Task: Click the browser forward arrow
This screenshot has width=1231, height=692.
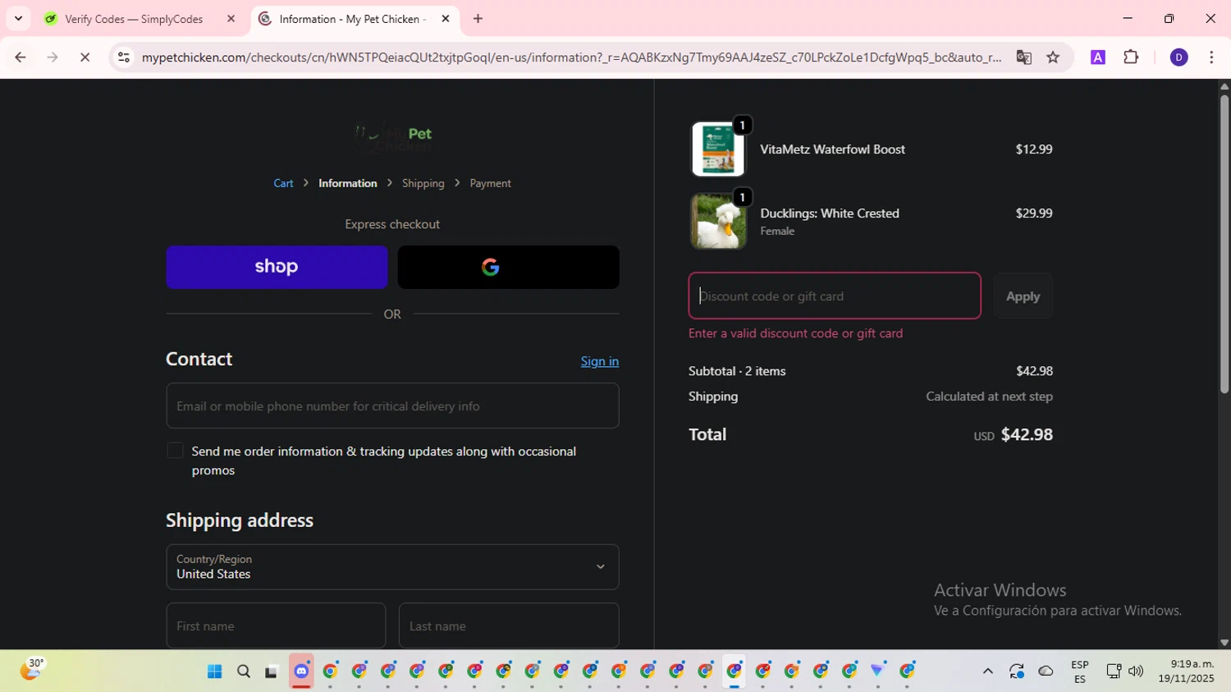Action: click(53, 57)
